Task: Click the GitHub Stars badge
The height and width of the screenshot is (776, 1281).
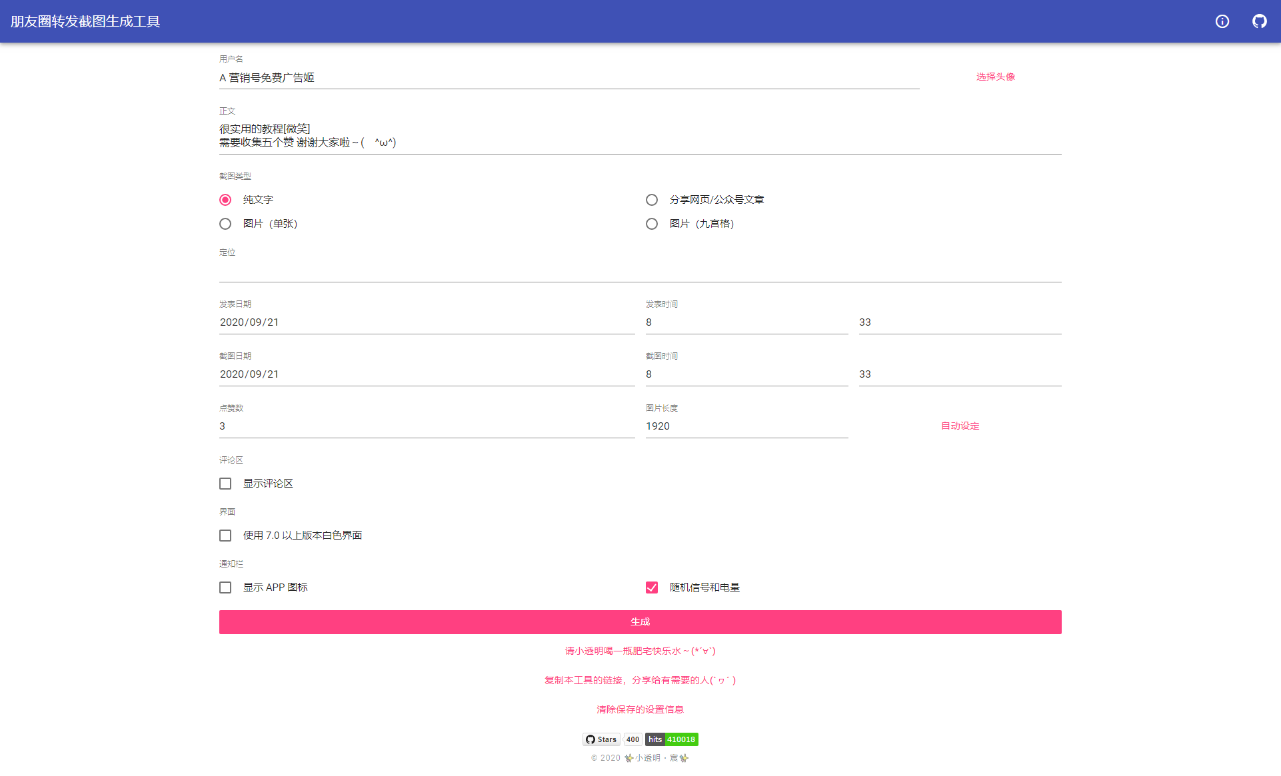Action: pyautogui.click(x=601, y=739)
